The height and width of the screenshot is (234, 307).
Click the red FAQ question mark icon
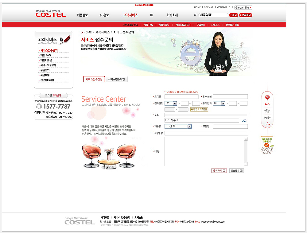click(x=267, y=98)
